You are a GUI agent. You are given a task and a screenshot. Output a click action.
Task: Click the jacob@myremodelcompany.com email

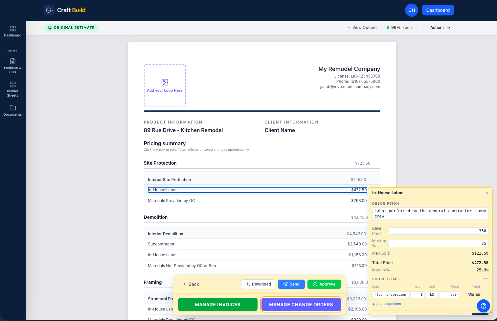[x=350, y=87]
